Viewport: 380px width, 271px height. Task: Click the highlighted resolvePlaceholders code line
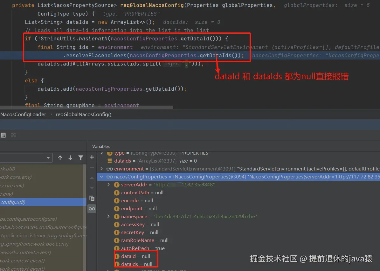190,56
